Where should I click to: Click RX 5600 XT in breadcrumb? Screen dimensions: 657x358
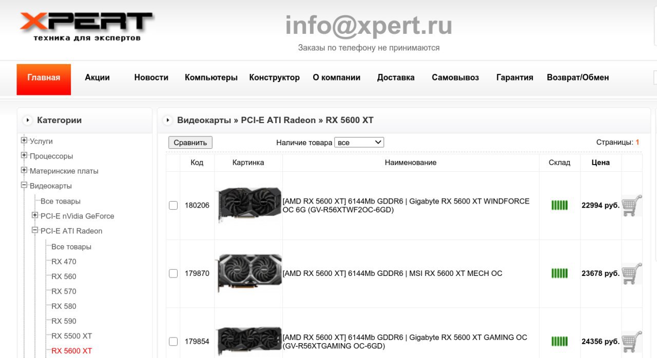[x=350, y=121]
